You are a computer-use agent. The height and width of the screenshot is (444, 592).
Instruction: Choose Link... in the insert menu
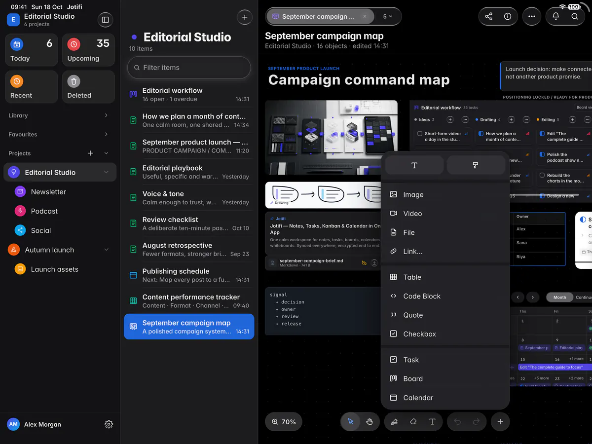point(445,251)
